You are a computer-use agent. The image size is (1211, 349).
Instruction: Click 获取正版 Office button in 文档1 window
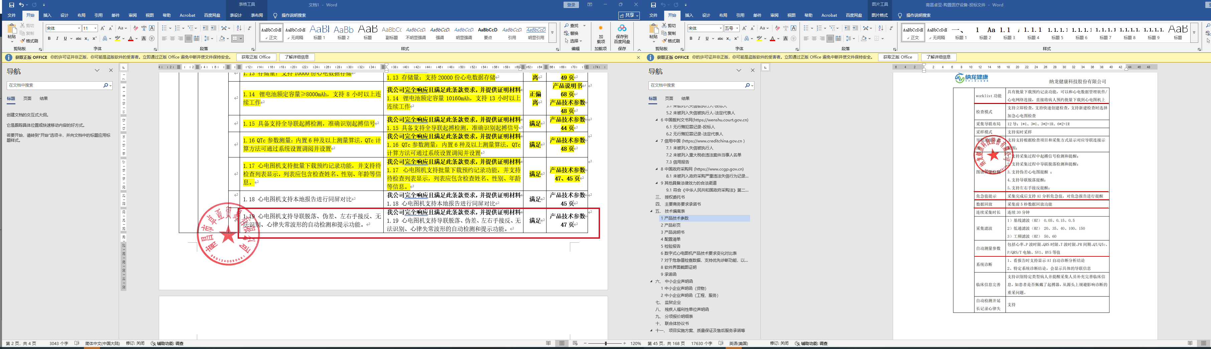(x=256, y=57)
